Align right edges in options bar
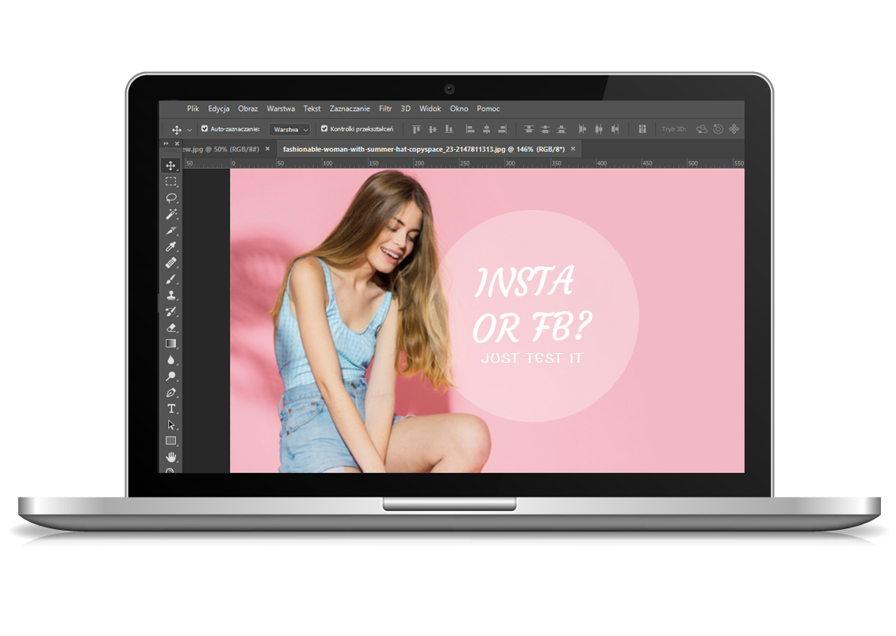Viewport: 896px width, 636px height. tap(502, 129)
